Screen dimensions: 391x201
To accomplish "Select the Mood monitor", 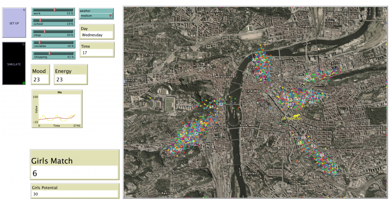I will (41, 75).
